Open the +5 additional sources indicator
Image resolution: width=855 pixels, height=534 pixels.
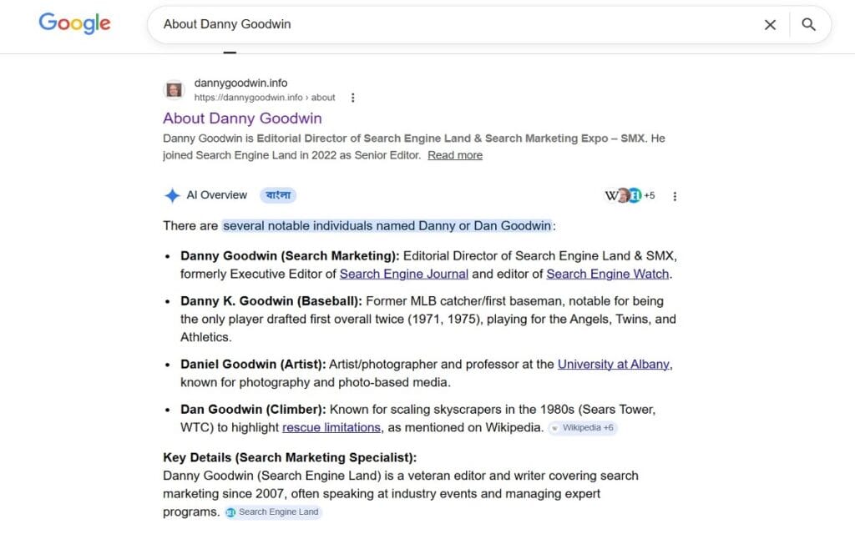click(x=650, y=195)
